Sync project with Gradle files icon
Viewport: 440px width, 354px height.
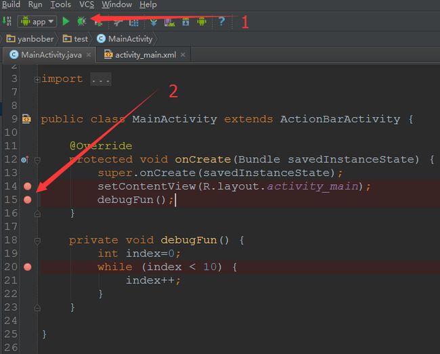pyautogui.click(x=154, y=22)
